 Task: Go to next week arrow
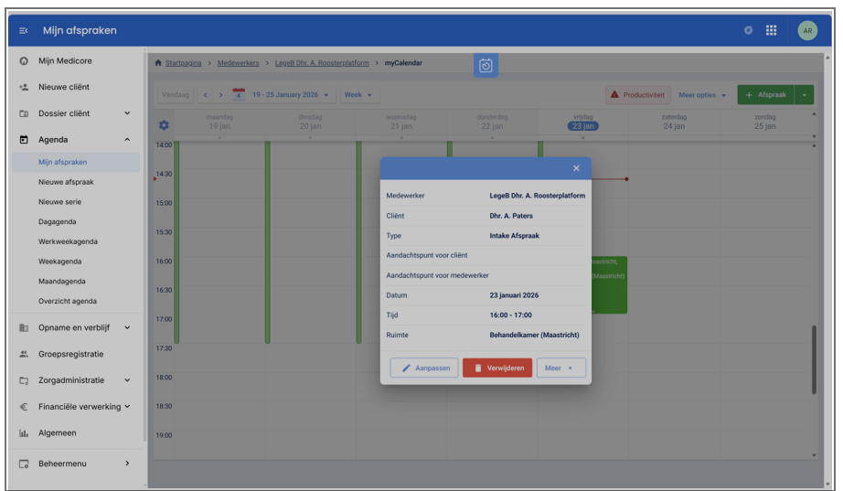[x=220, y=95]
